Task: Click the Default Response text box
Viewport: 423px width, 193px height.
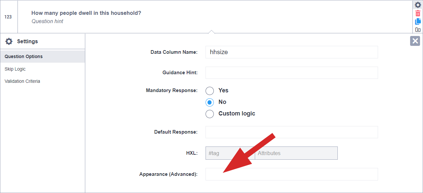Action: pyautogui.click(x=291, y=132)
